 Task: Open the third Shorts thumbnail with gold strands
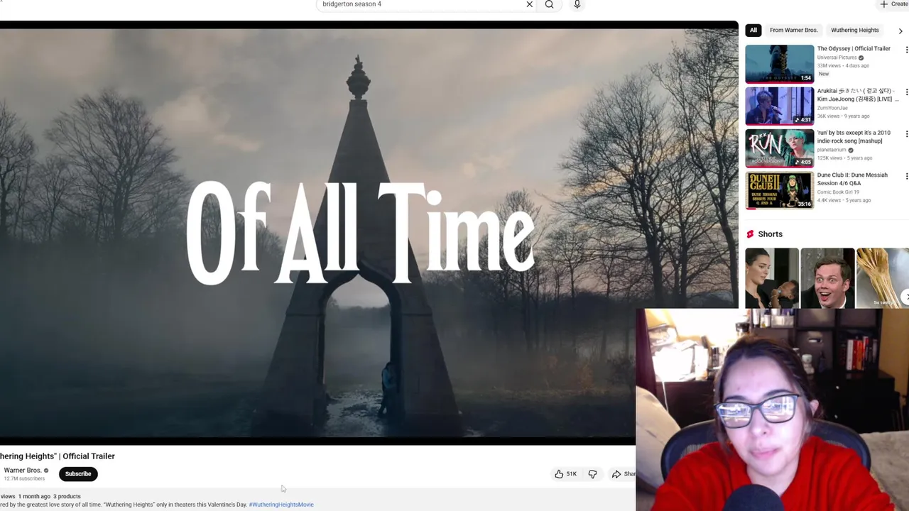[883, 278]
